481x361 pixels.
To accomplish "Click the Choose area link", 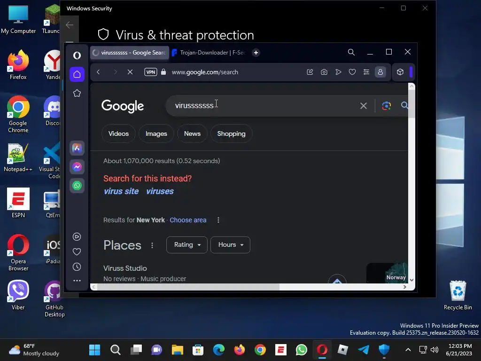I will tap(188, 220).
